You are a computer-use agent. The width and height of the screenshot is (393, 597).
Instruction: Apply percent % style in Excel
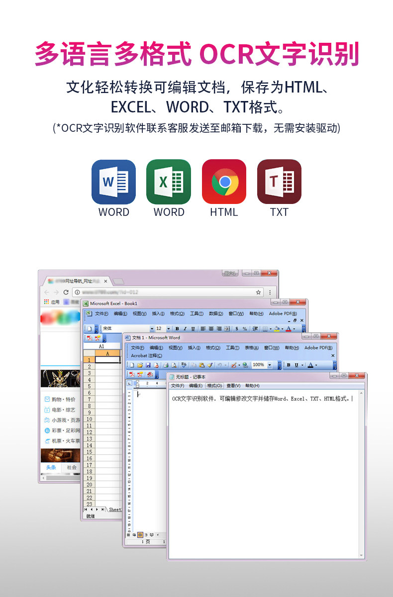pyautogui.click(x=244, y=329)
